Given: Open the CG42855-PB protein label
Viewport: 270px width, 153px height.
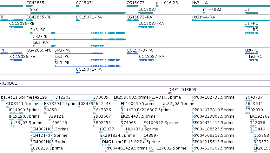Looking at the screenshot, I should (39, 50).
